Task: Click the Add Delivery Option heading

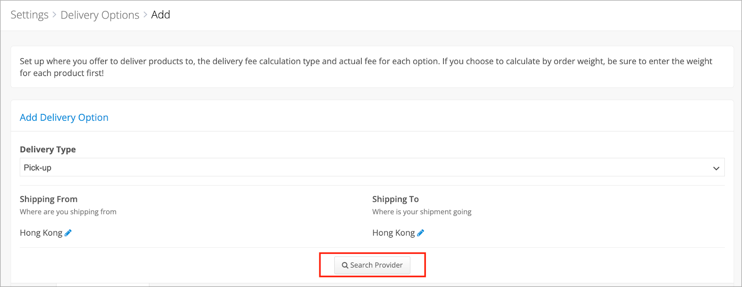Action: pyautogui.click(x=64, y=118)
